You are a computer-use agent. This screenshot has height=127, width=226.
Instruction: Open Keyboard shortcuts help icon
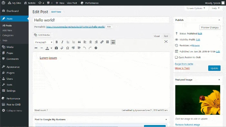[96, 48]
